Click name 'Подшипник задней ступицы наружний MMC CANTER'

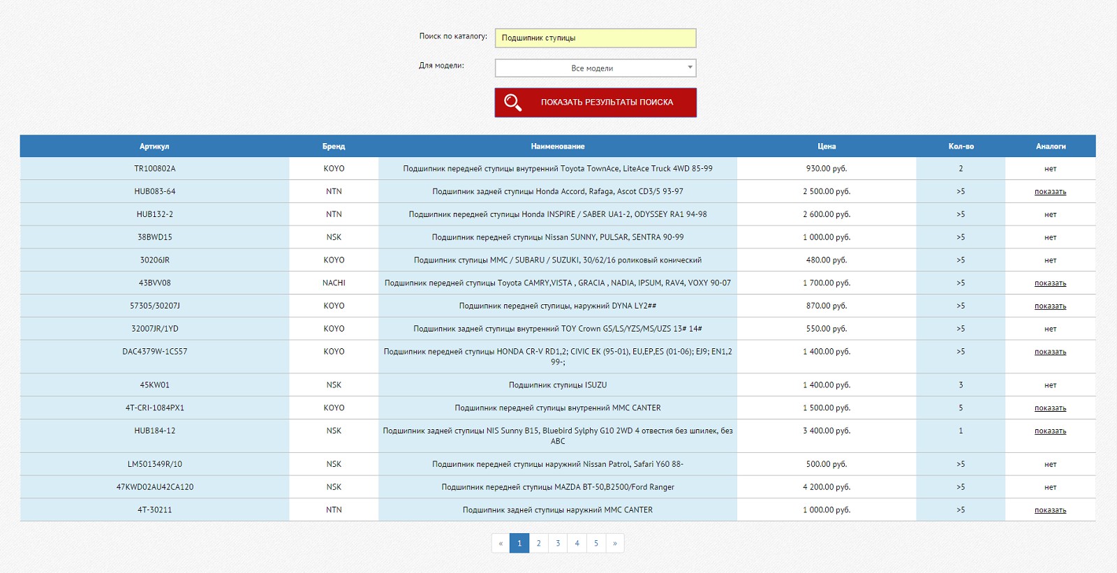click(558, 510)
